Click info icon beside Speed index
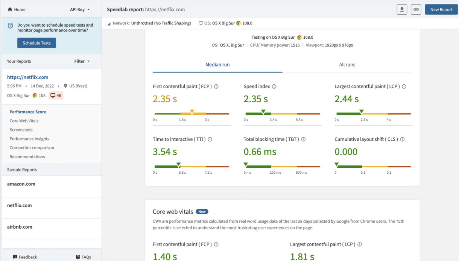The height and width of the screenshot is (261, 459). click(x=274, y=86)
